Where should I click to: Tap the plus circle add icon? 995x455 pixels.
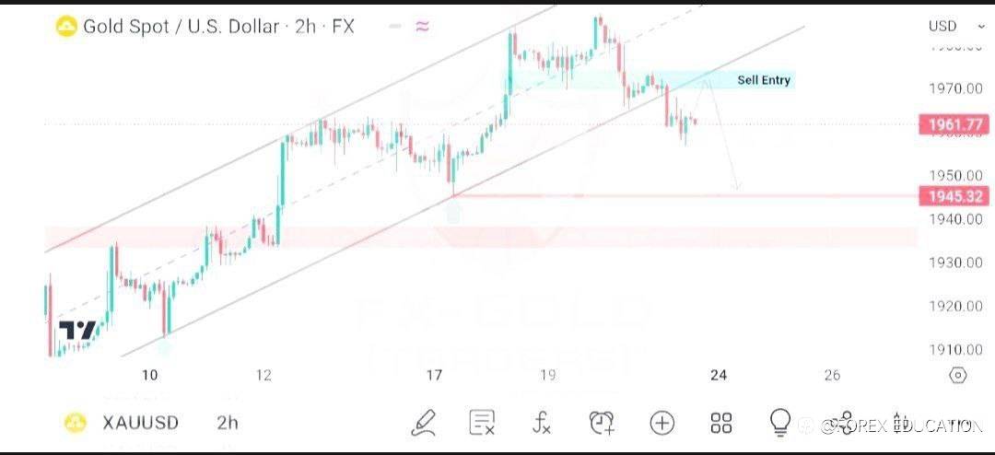(x=661, y=423)
